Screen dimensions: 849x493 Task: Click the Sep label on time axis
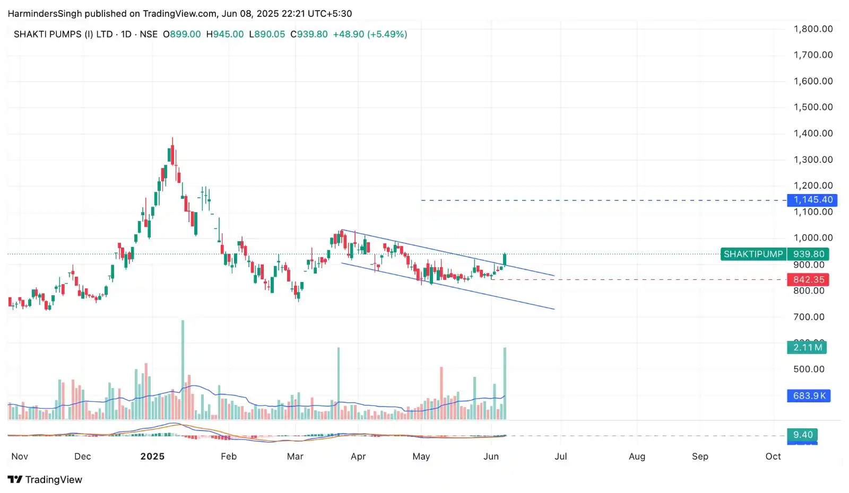click(700, 456)
